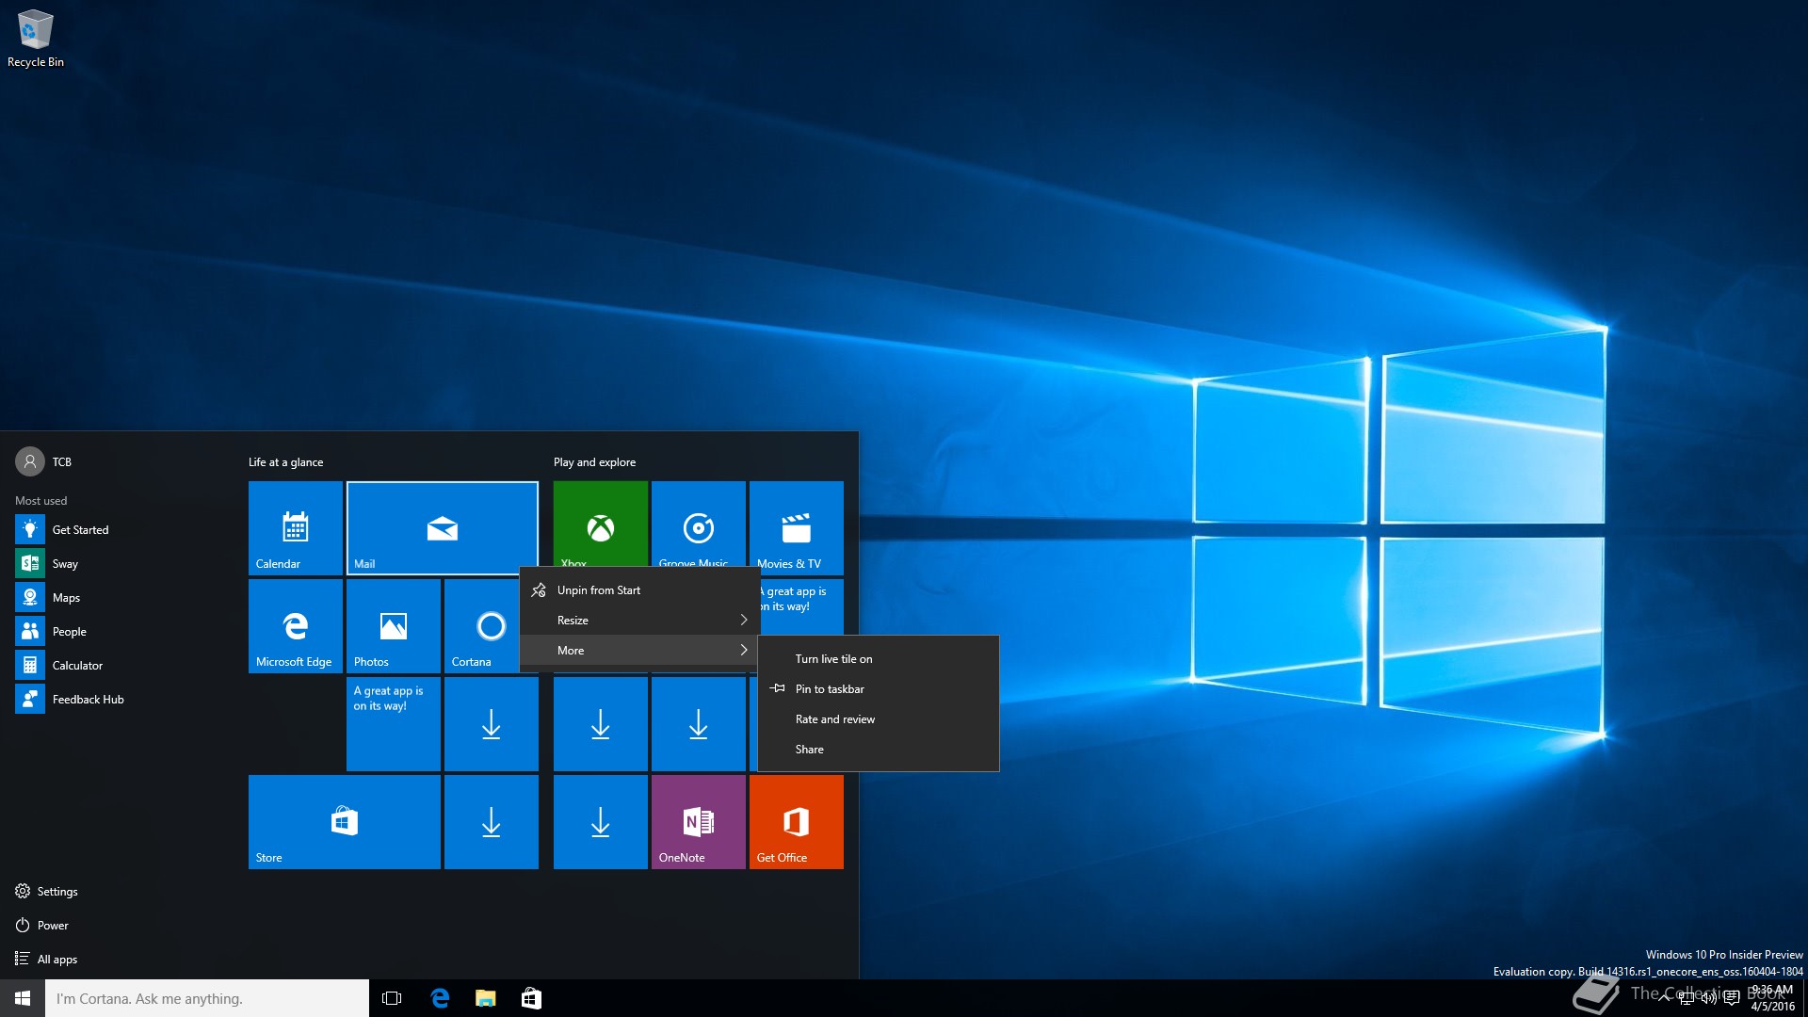Choose Pin to taskbar
The image size is (1808, 1017).
(x=878, y=689)
